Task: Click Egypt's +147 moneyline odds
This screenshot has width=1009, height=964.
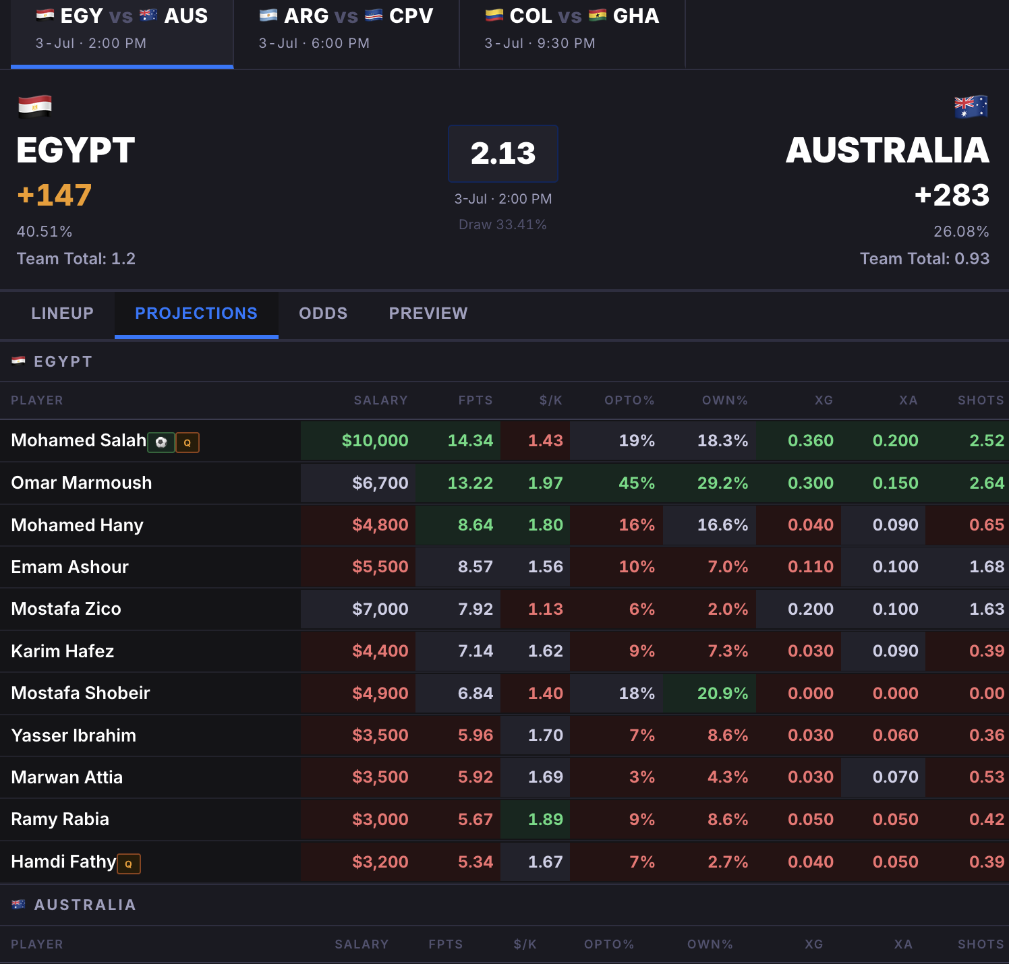Action: click(x=55, y=195)
